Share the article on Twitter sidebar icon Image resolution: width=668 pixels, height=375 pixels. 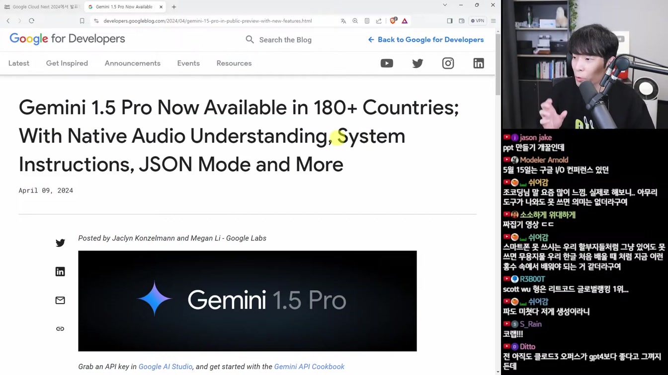tap(60, 243)
